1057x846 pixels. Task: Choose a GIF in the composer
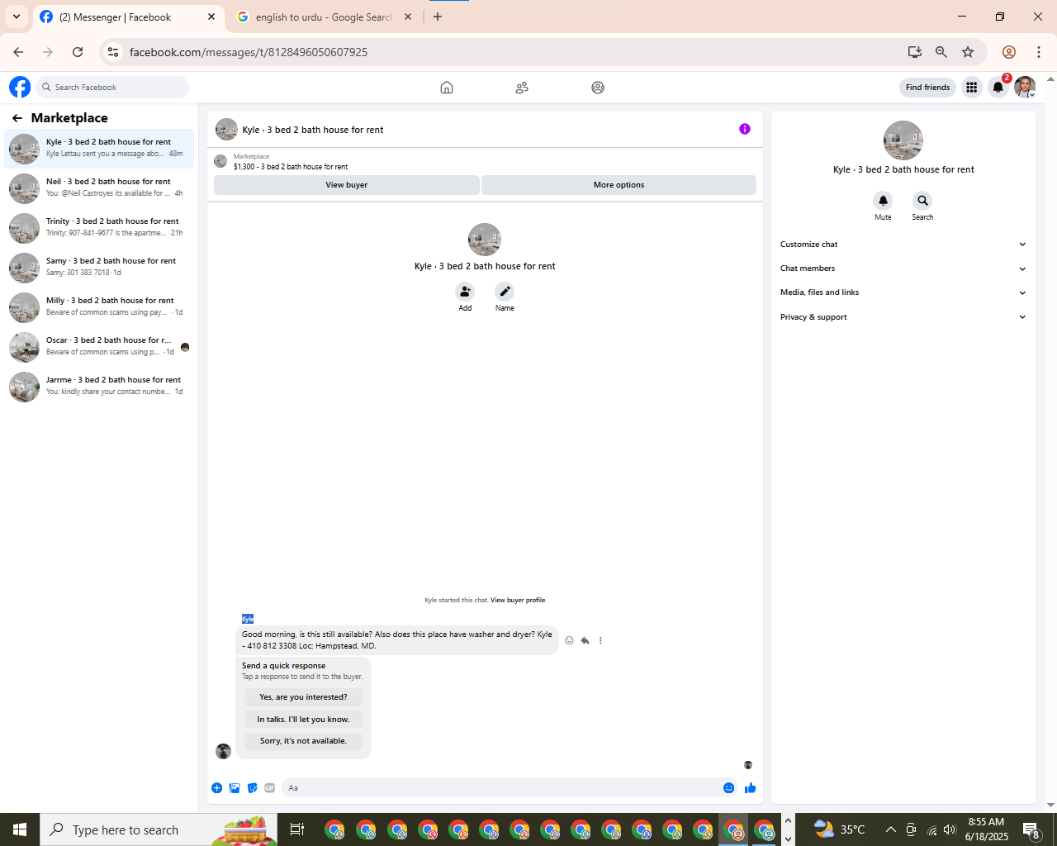269,788
